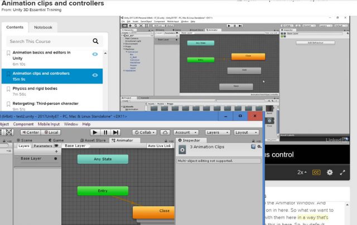Open the Inspector component gear menu
The image size is (357, 225).
[259, 146]
